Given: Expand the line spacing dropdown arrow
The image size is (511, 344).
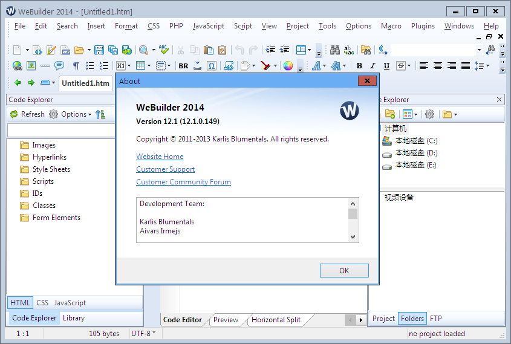Looking at the screenshot, I should 488,66.
